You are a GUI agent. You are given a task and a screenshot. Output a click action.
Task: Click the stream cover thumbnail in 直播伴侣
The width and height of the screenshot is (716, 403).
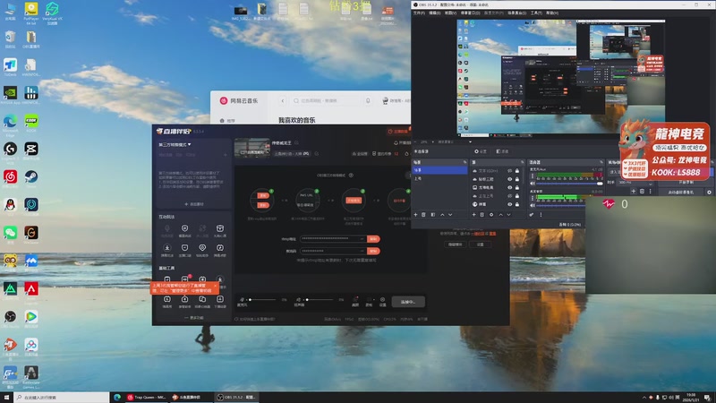pos(252,148)
